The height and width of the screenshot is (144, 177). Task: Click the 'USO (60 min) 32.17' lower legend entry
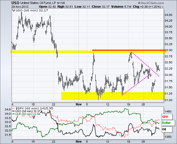(x=26, y=111)
